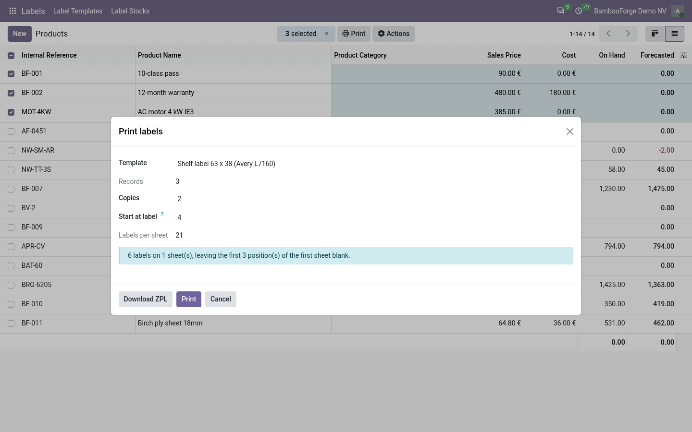Uncheck the BF-001 row checkbox
The height and width of the screenshot is (432, 692).
11,74
